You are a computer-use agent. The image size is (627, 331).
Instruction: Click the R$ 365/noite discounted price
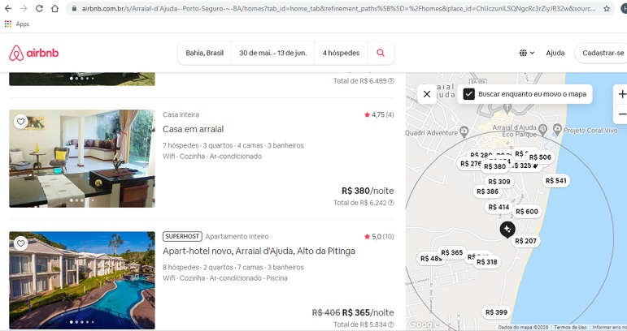point(368,312)
